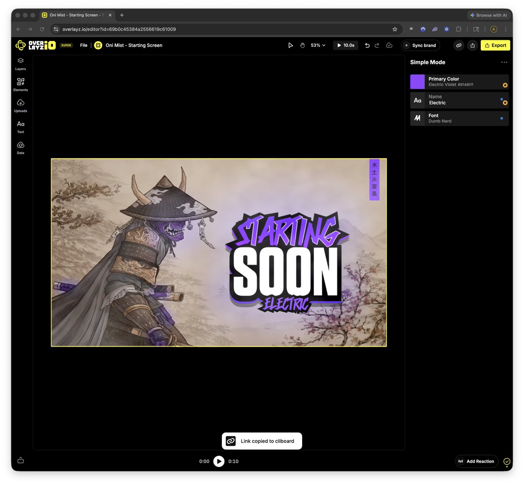The image size is (524, 485).
Task: Click the purple kanji banner on canvas
Action: 374,180
